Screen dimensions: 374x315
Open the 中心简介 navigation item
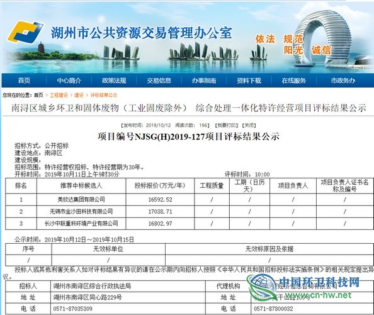tap(69, 81)
